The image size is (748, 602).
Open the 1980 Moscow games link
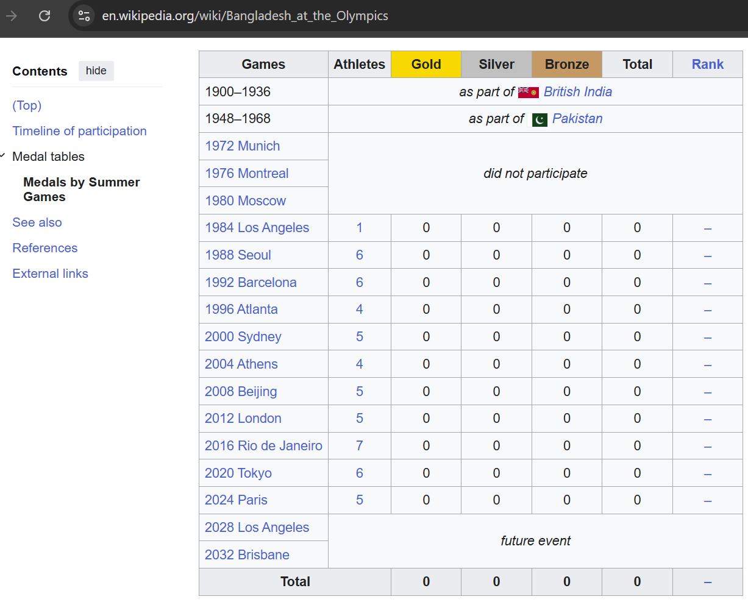pyautogui.click(x=245, y=200)
